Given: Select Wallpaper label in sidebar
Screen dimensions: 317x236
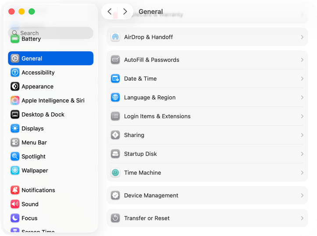Looking at the screenshot, I should click(35, 171).
